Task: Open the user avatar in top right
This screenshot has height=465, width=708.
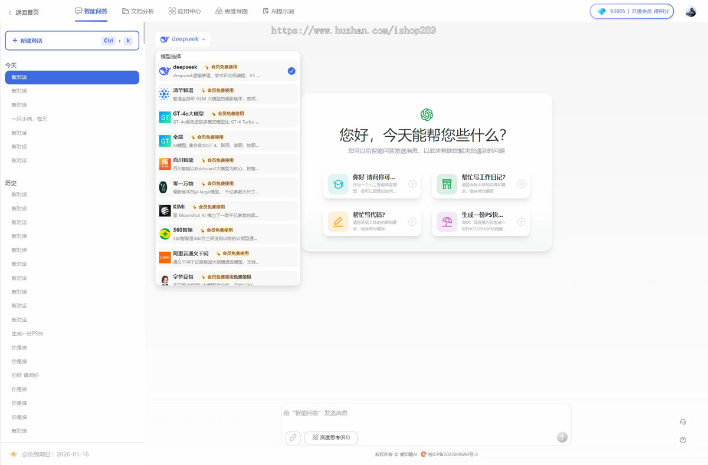Action: point(690,11)
